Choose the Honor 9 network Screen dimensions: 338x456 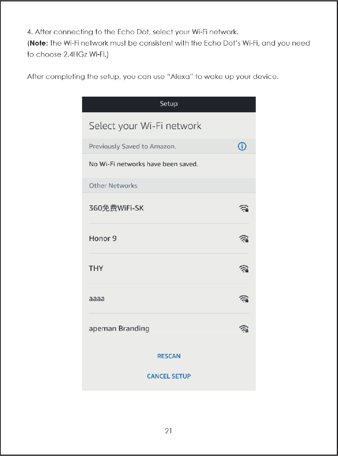103,238
